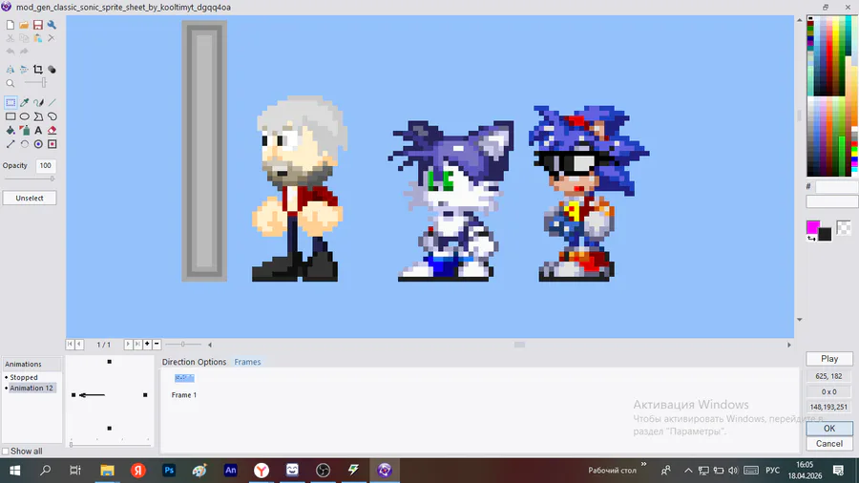
Task: Go to the next frame button
Action: 128,345
